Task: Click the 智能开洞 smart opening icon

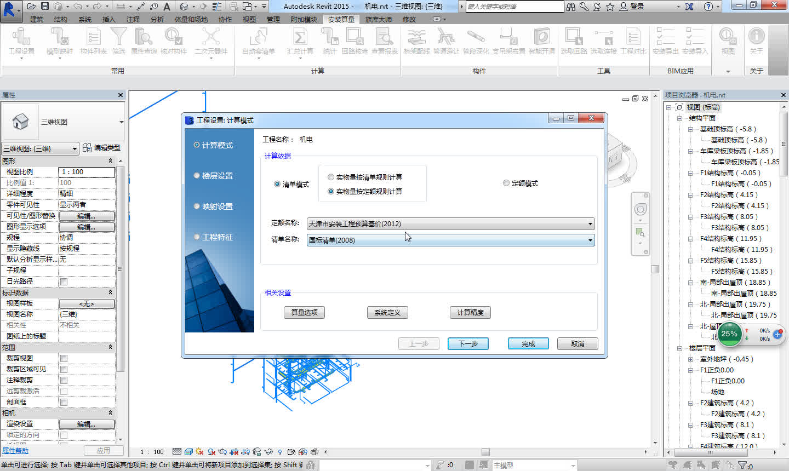Action: [541, 43]
